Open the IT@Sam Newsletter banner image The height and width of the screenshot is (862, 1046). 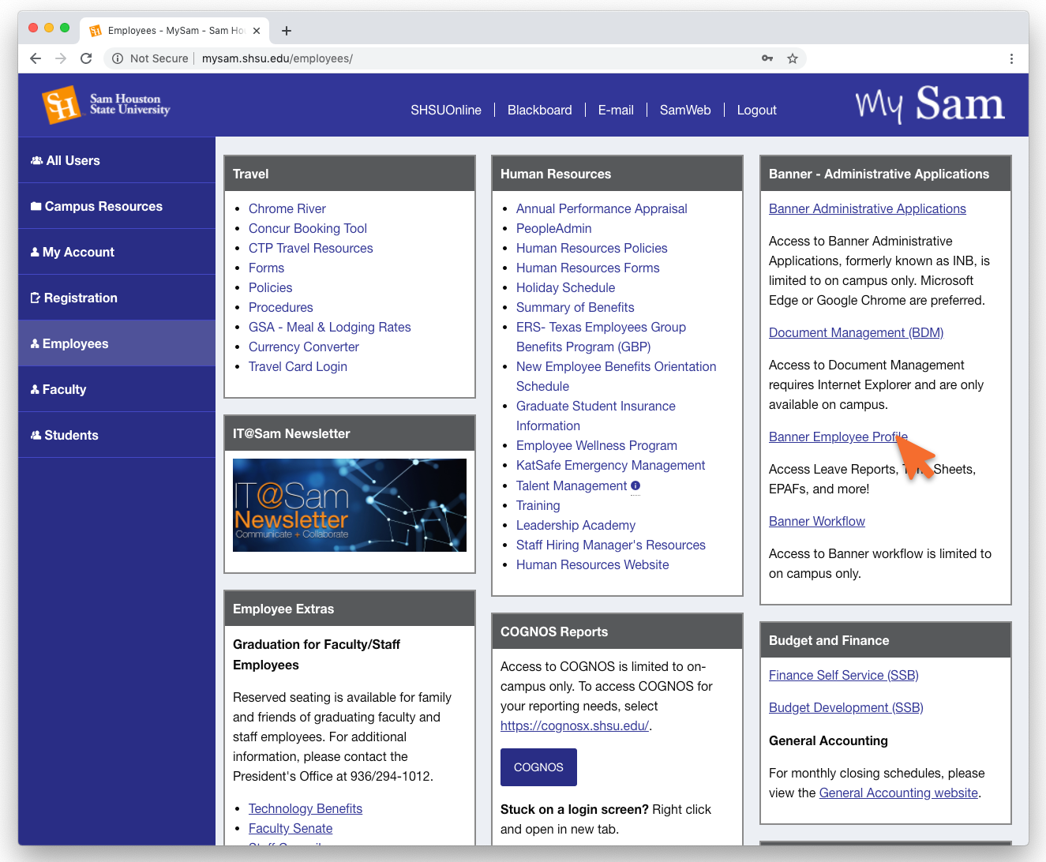coord(349,505)
